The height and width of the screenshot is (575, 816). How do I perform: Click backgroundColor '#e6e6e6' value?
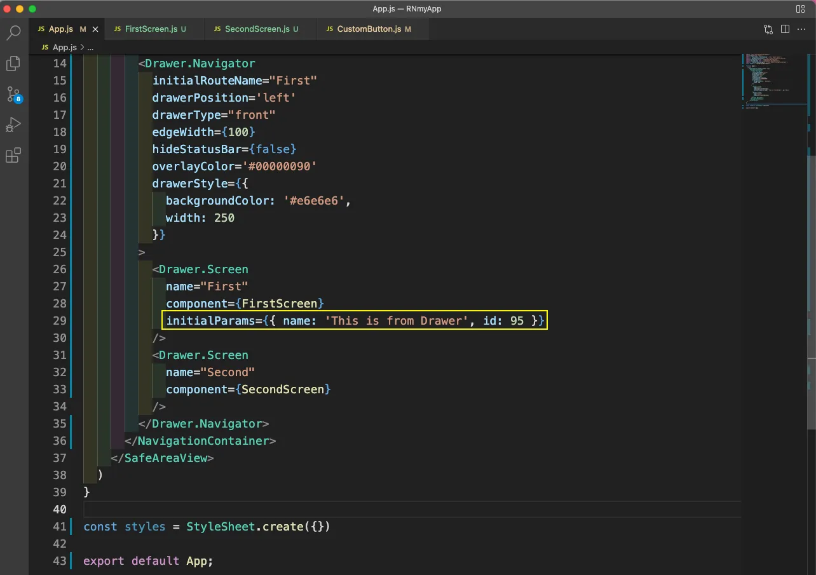click(x=314, y=201)
